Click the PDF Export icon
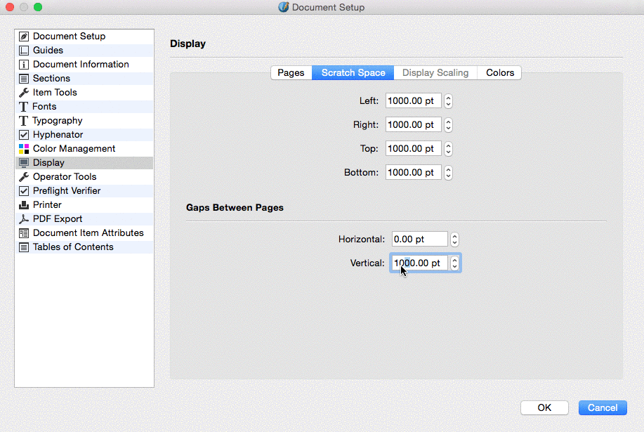Viewport: 644px width, 432px height. pyautogui.click(x=24, y=219)
